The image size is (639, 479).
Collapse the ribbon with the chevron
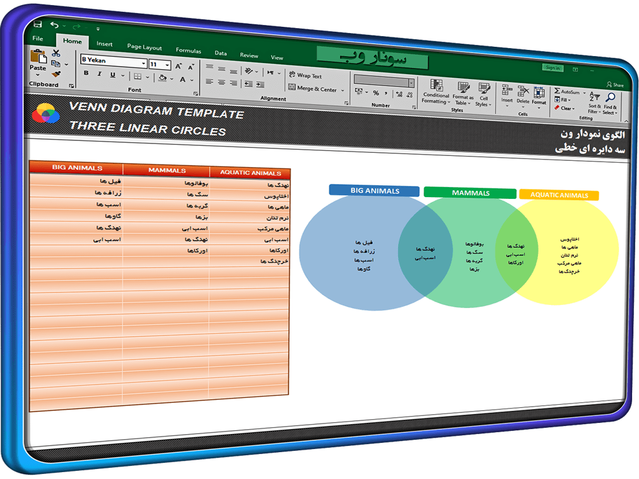pos(626,120)
